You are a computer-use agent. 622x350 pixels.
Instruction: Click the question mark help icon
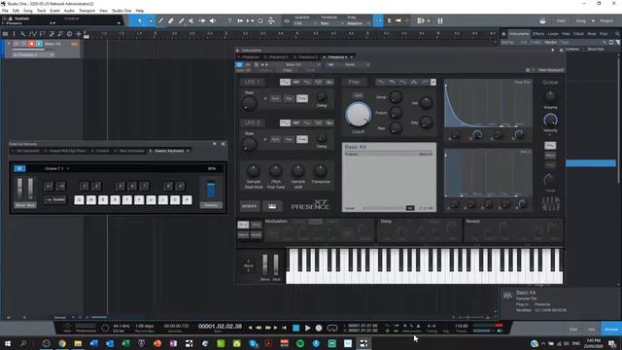click(x=229, y=20)
